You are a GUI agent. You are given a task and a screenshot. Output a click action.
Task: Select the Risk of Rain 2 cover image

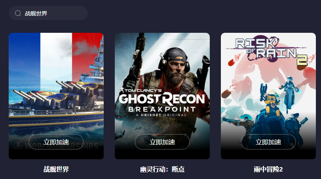[x=268, y=96]
